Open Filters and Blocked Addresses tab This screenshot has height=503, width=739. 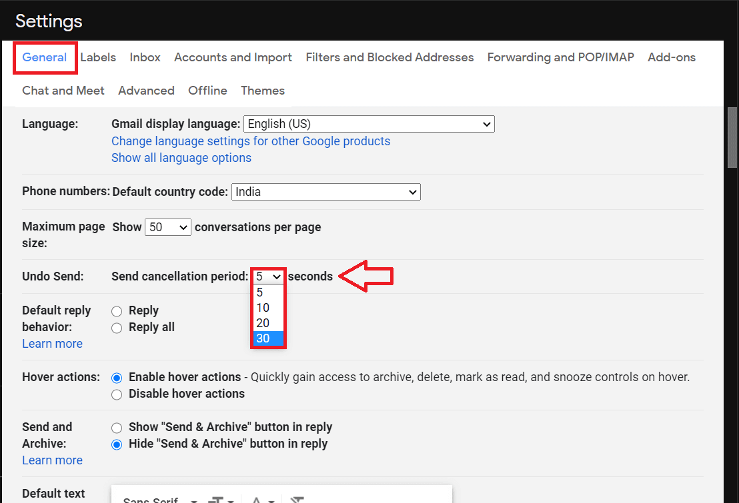click(390, 57)
